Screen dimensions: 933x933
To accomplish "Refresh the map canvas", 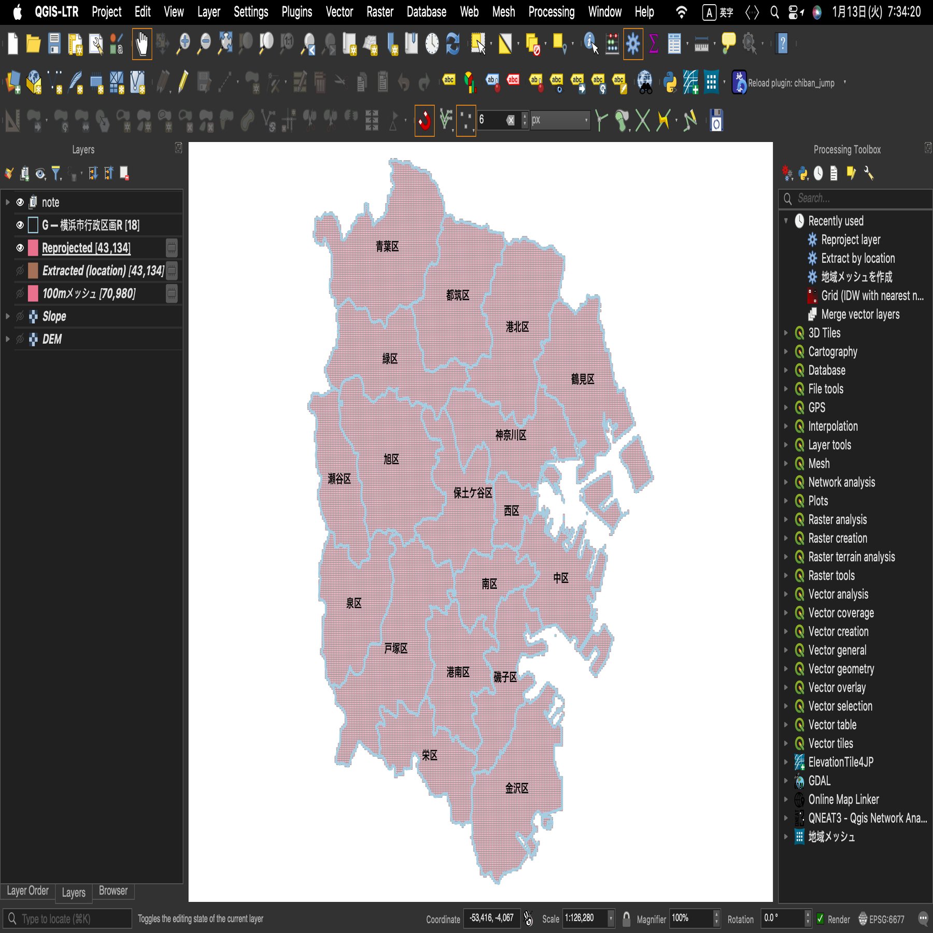I will pyautogui.click(x=453, y=44).
